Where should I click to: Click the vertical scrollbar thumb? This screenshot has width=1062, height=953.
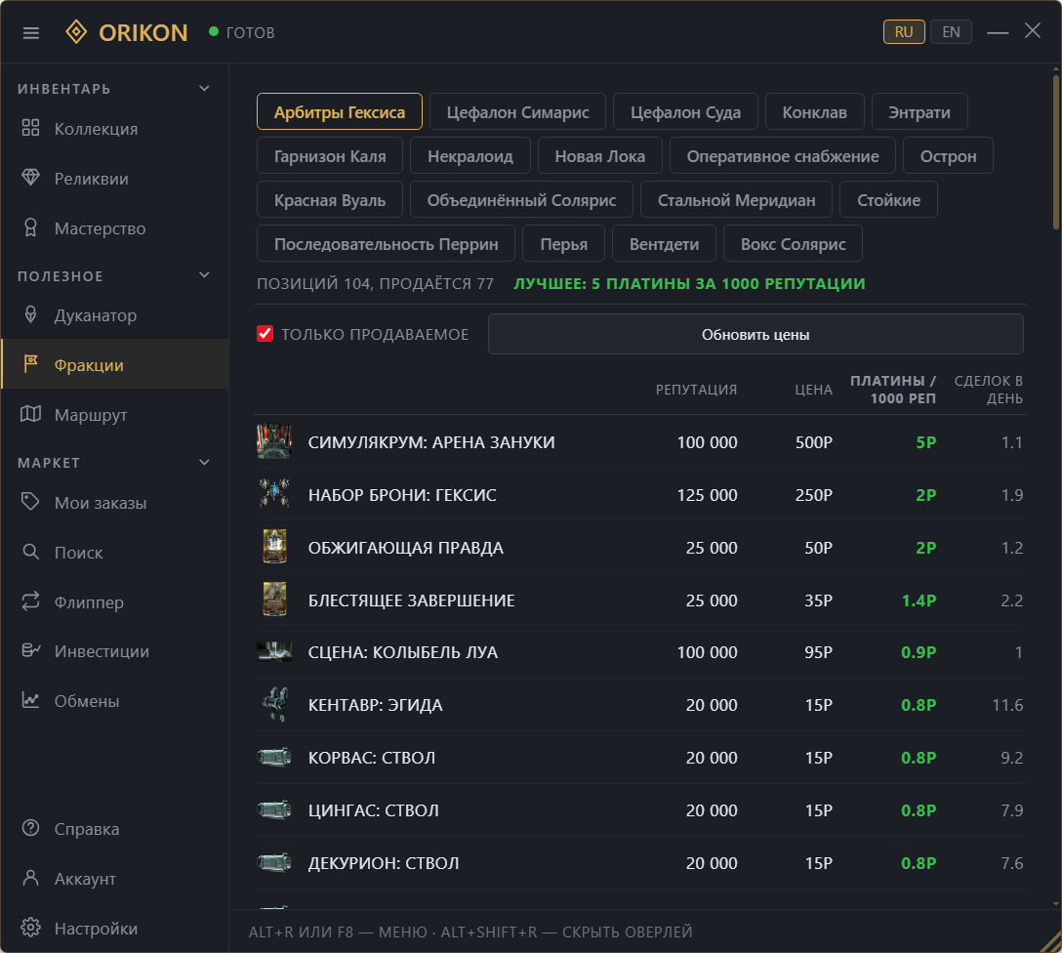click(1056, 152)
